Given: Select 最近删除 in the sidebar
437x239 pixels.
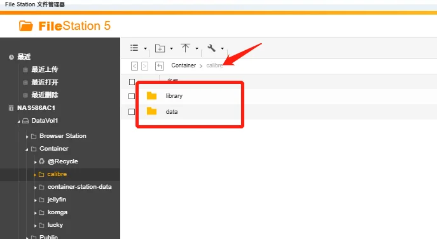Looking at the screenshot, I should pos(45,95).
